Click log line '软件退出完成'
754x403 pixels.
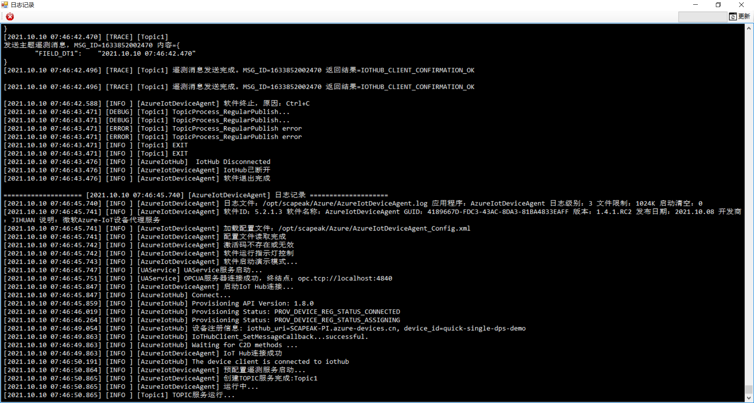pos(137,178)
